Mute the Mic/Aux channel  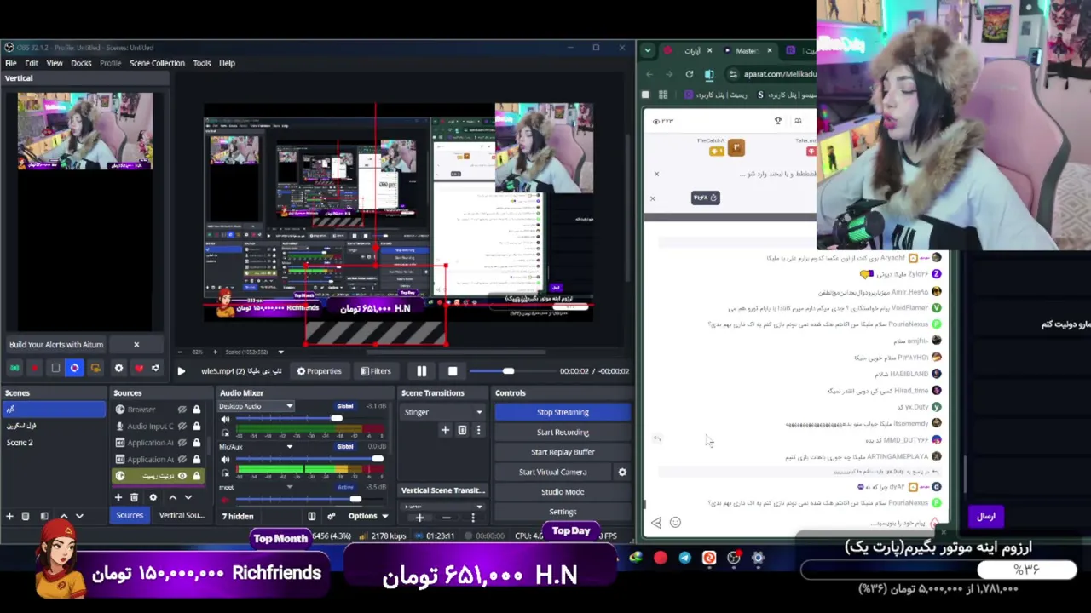tap(225, 460)
